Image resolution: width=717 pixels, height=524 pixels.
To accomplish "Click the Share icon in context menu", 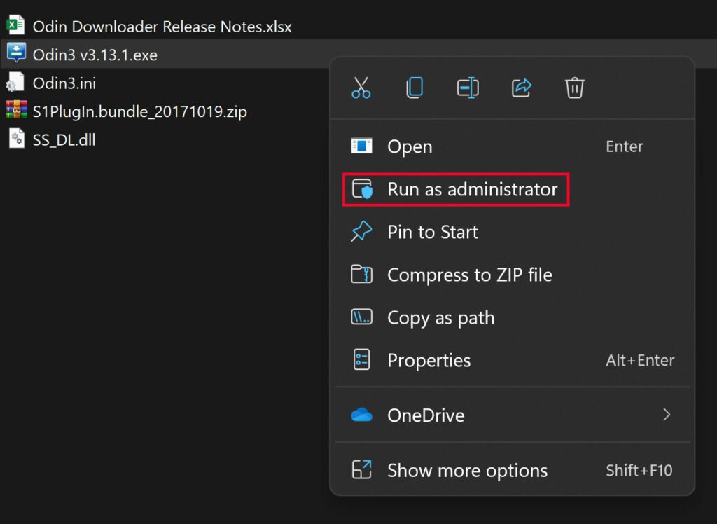I will [x=521, y=88].
